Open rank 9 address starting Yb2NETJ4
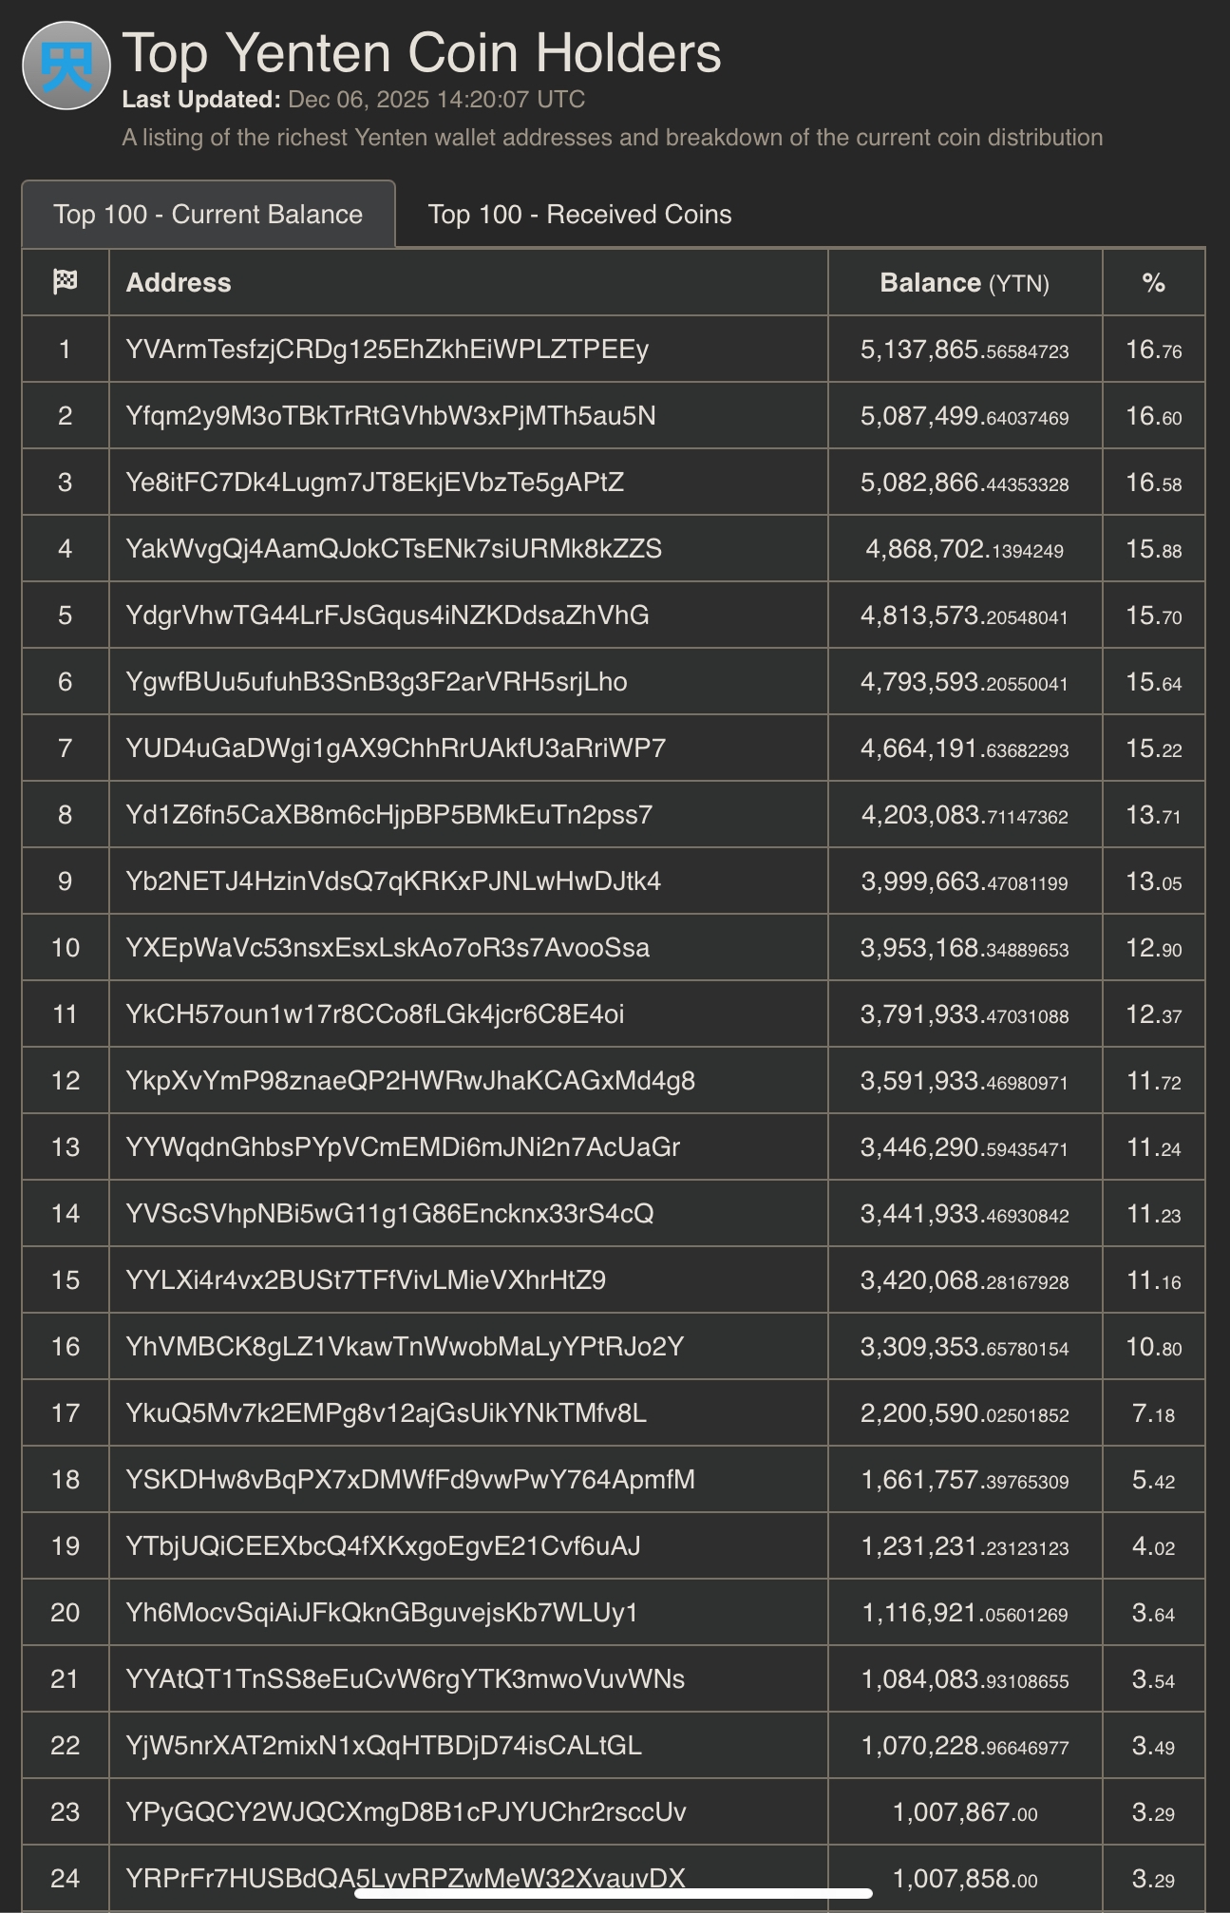 coord(393,881)
